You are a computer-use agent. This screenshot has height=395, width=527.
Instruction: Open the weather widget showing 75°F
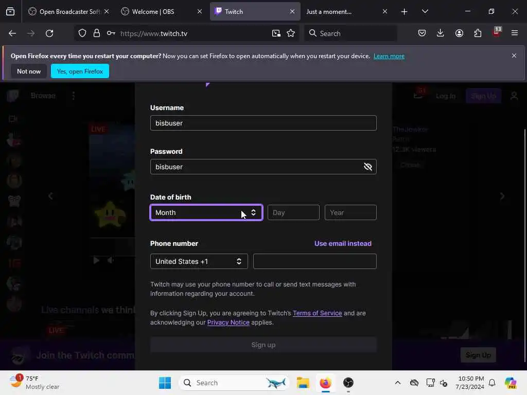[x=34, y=383]
